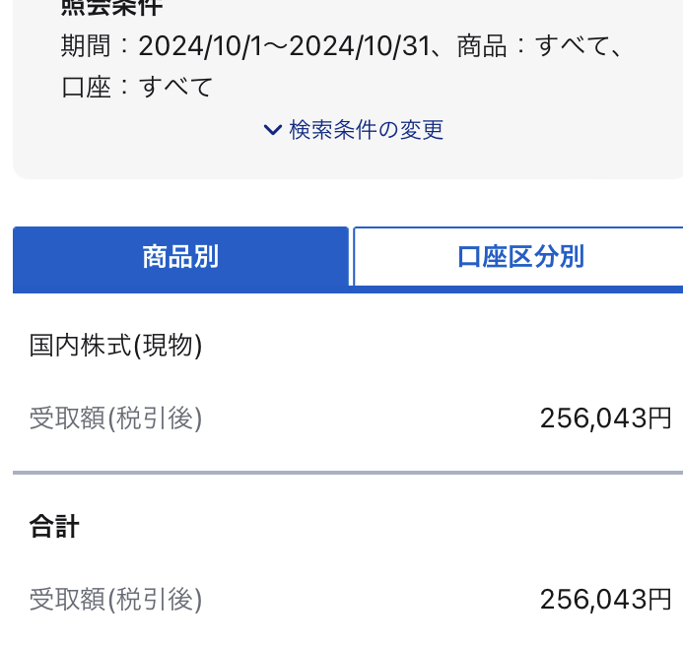Select the 合計 heading
The image size is (683, 645).
pos(54,526)
